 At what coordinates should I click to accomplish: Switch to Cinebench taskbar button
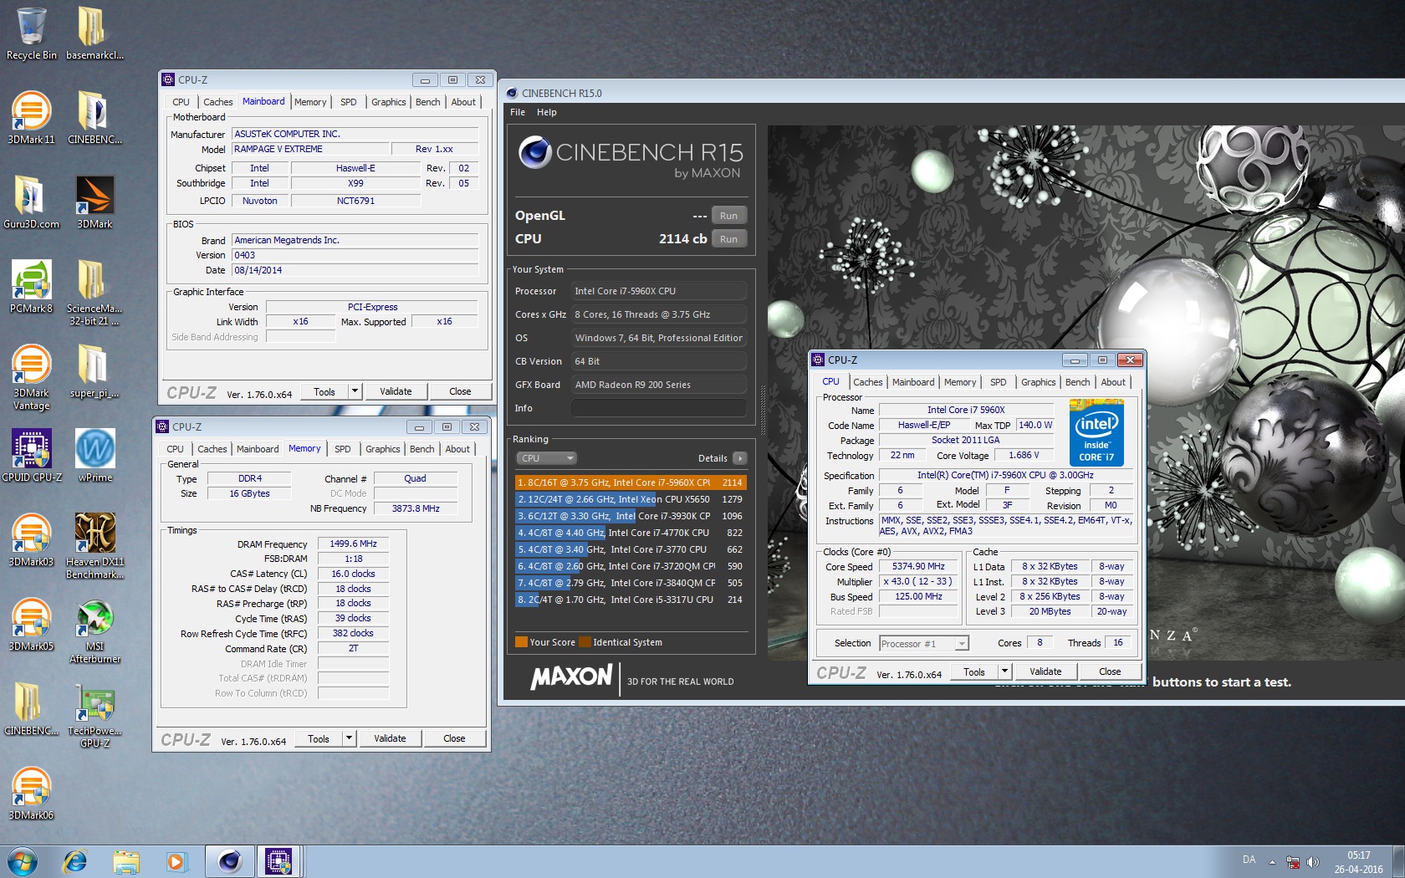coord(229,861)
